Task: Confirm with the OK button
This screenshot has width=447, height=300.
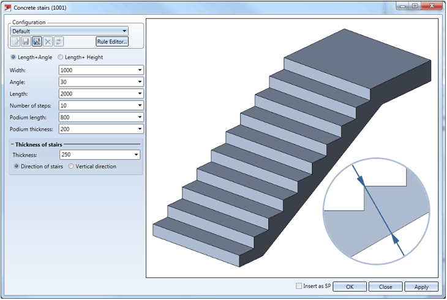Action: pyautogui.click(x=350, y=287)
